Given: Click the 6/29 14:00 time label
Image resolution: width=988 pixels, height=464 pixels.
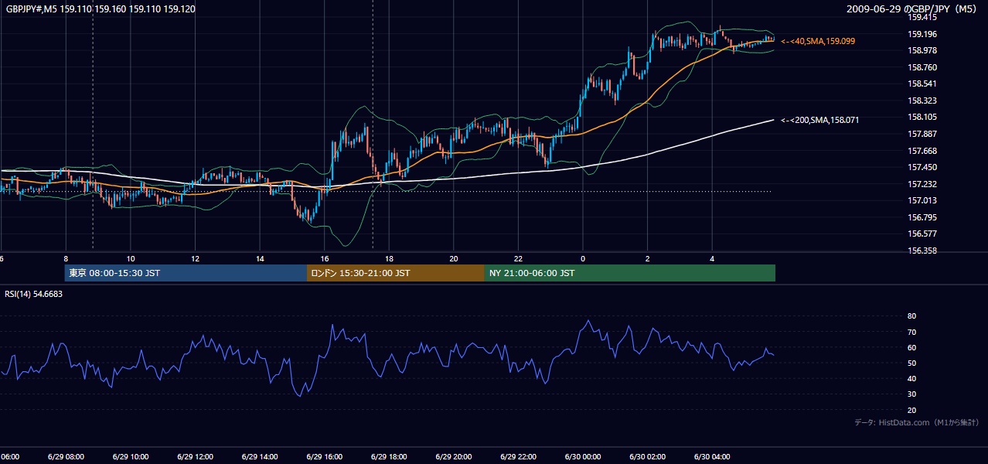Looking at the screenshot, I should (260, 457).
